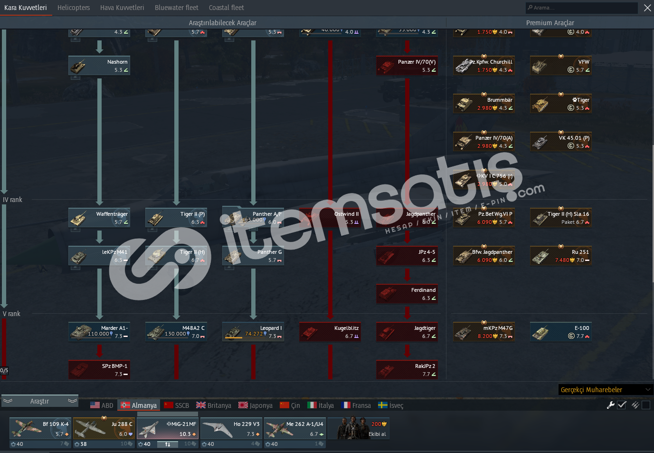The image size is (654, 453).
Task: Select the Jagdpanther vehicle
Action: click(x=407, y=218)
